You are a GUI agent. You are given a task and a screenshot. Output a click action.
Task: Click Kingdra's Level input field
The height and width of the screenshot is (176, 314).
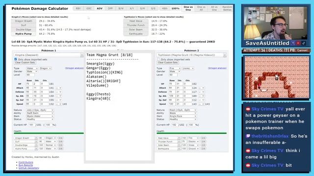[x=30, y=75]
